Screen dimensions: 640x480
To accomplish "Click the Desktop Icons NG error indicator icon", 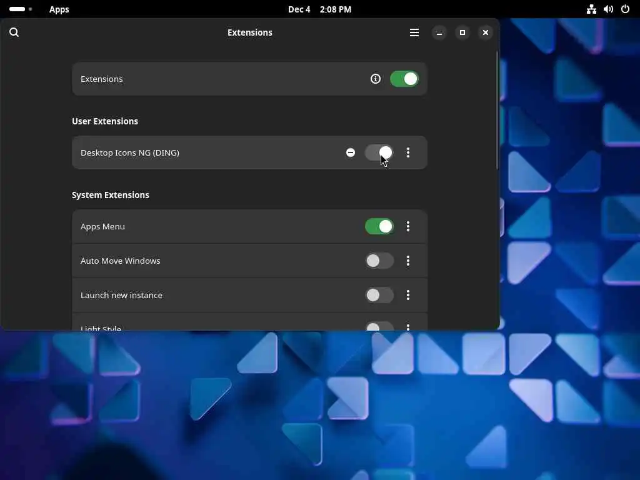I will coord(351,152).
